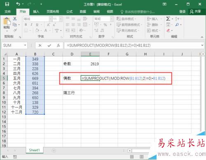The height and width of the screenshot is (160, 206).
Task: Click the Clear eraser icon
Action: pos(168,30)
